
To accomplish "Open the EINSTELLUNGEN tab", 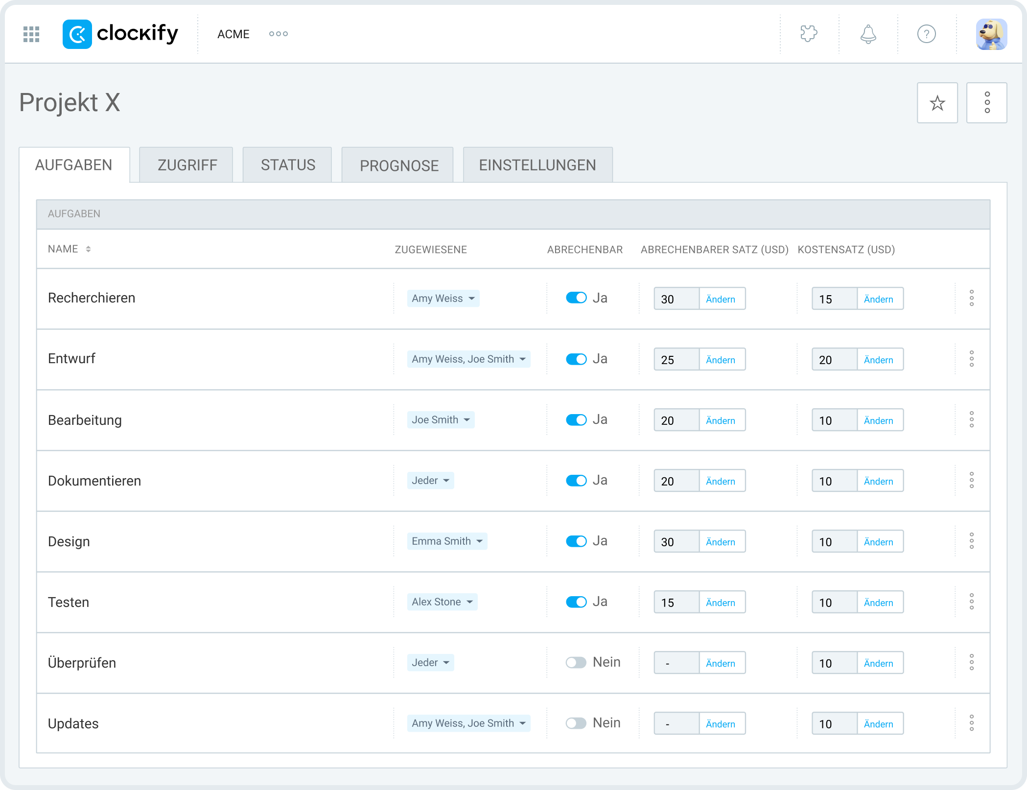I will [x=537, y=165].
